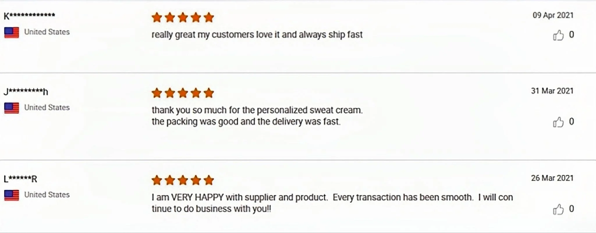Viewport: 596px width, 233px height.
Task: Click the 09 Apr 2021 review date
Action: 553,15
